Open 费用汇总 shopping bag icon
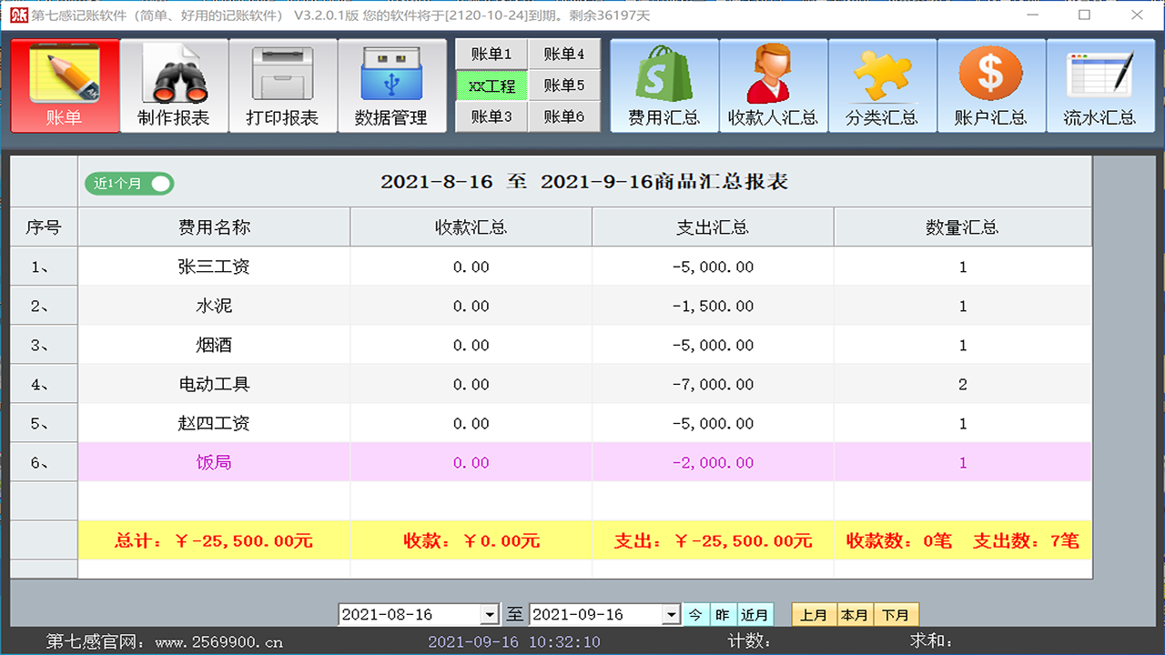Image resolution: width=1165 pixels, height=655 pixels. pyautogui.click(x=664, y=85)
